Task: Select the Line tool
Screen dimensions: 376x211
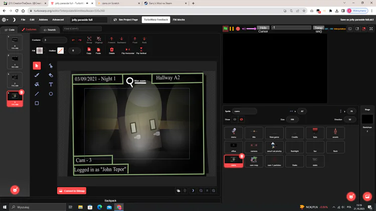Action: pos(37,94)
